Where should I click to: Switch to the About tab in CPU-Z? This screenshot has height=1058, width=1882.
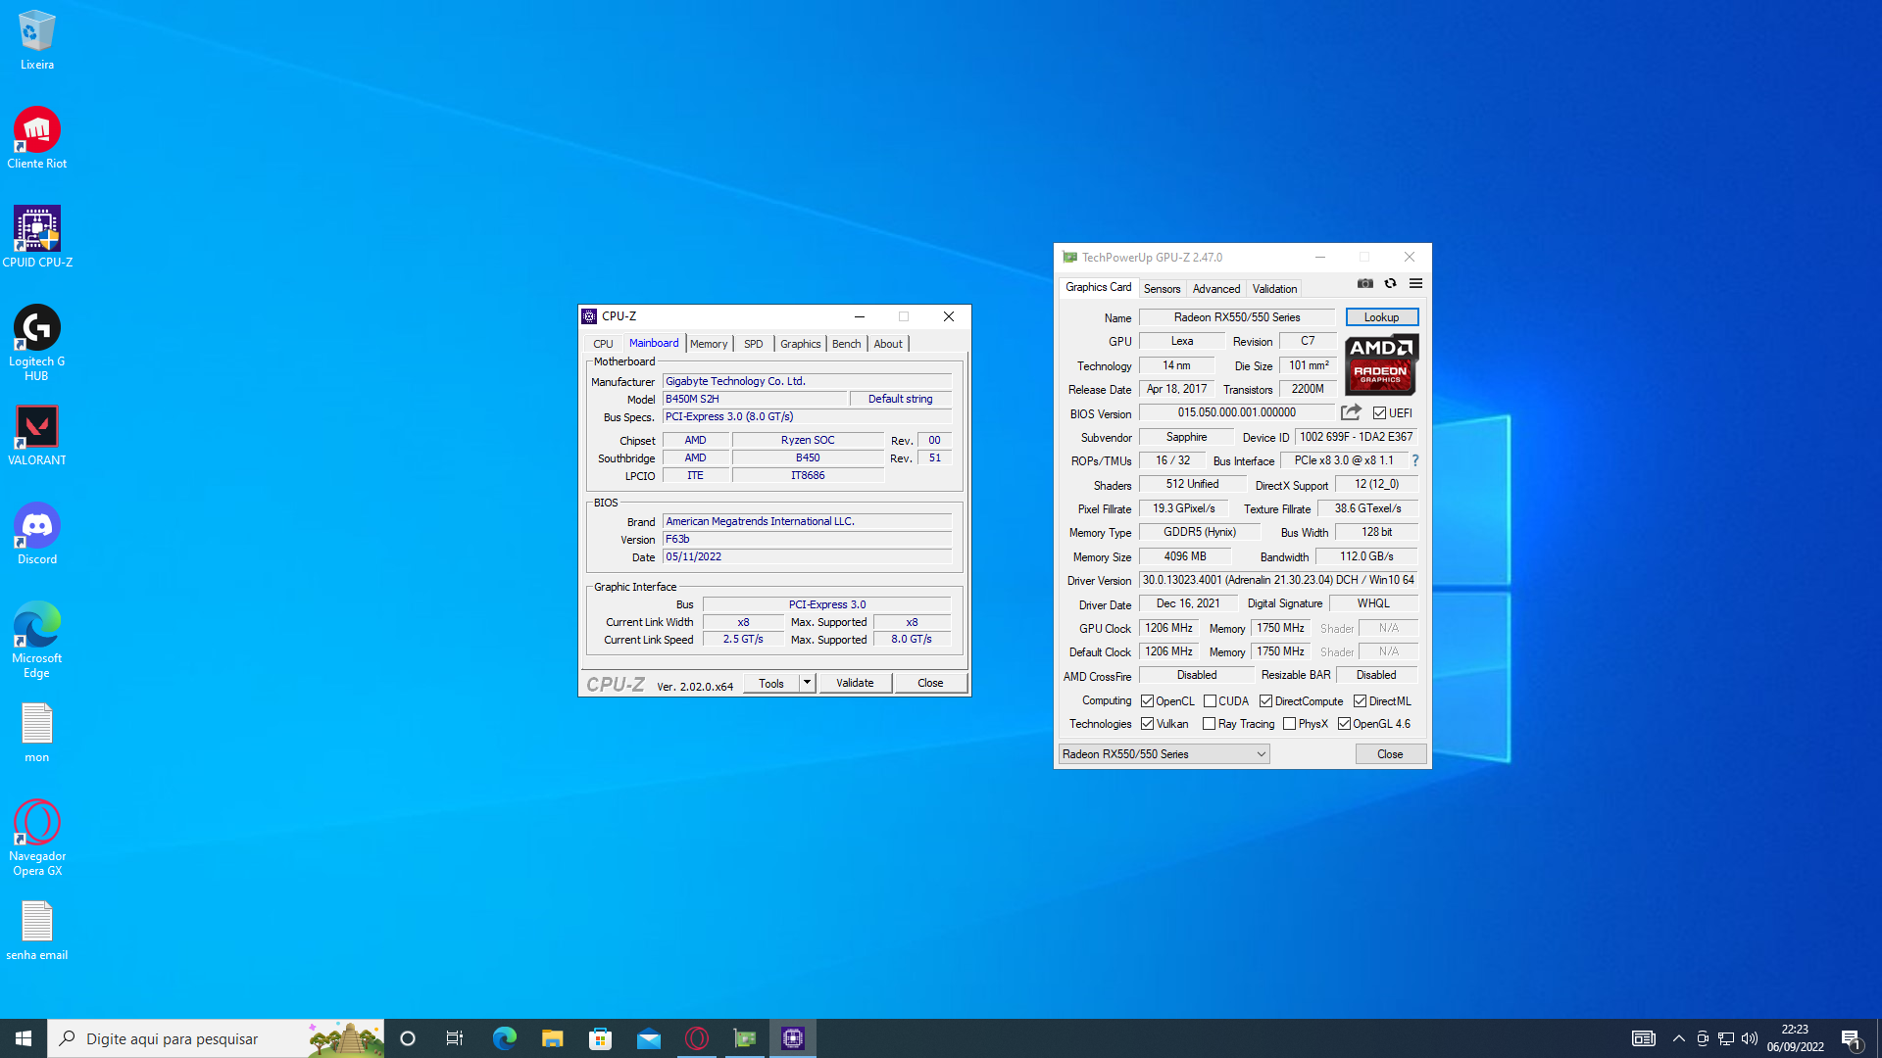[x=888, y=344]
